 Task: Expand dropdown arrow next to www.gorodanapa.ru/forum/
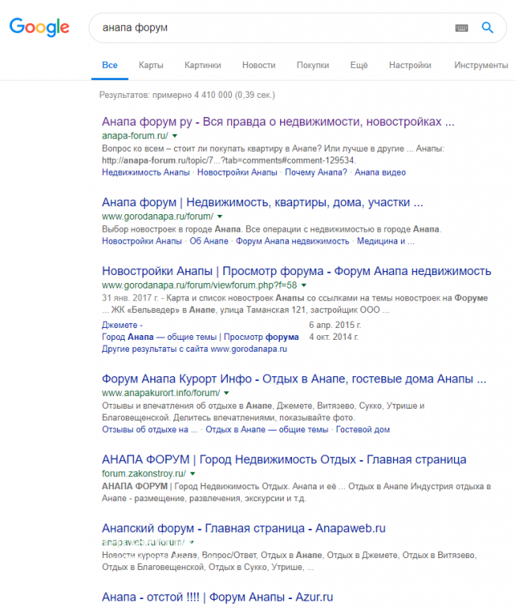tap(220, 217)
